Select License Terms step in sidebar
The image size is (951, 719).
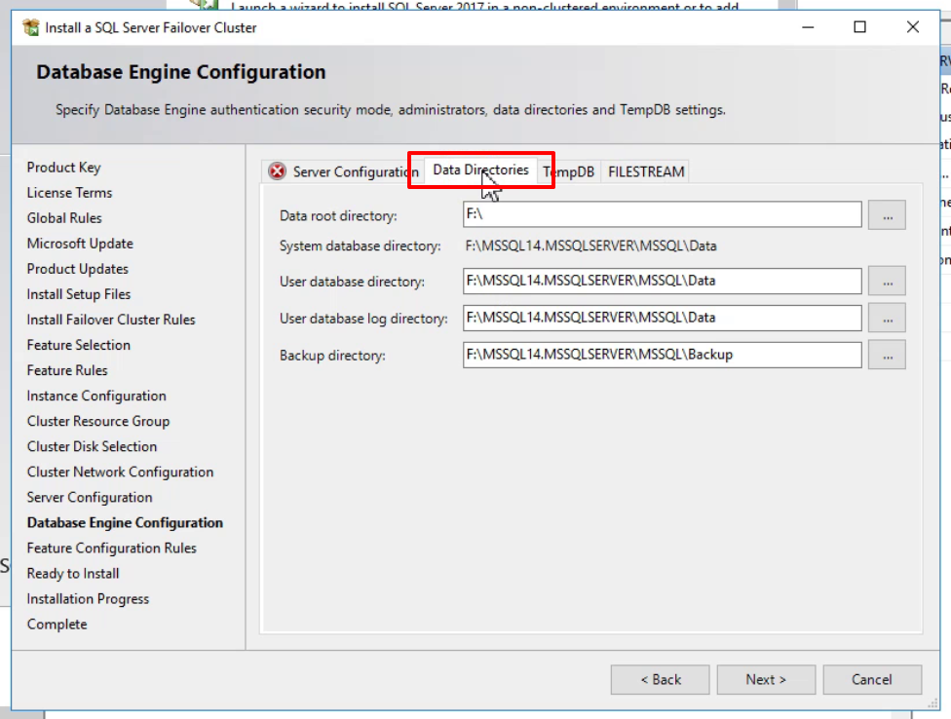(x=70, y=193)
